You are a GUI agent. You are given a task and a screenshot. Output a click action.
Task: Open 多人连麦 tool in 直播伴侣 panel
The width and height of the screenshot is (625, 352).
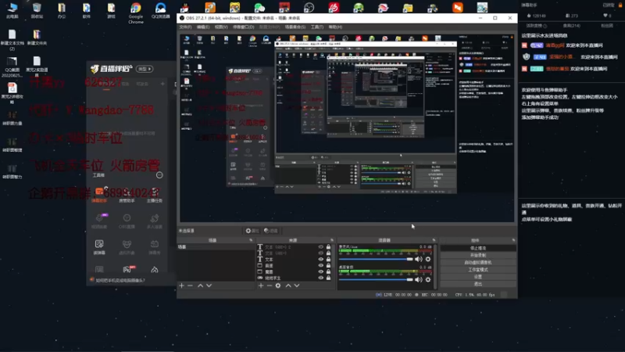[x=154, y=221]
